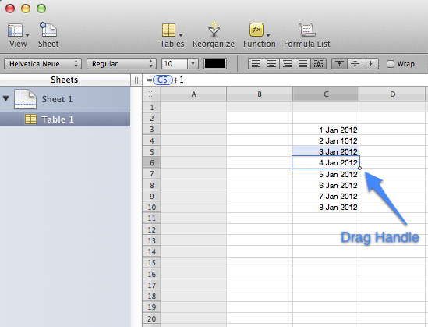Open the black text color well
The image size is (428, 327).
coord(215,64)
